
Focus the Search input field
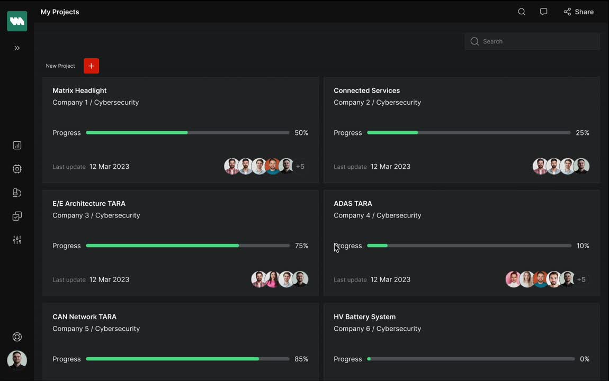(x=532, y=41)
